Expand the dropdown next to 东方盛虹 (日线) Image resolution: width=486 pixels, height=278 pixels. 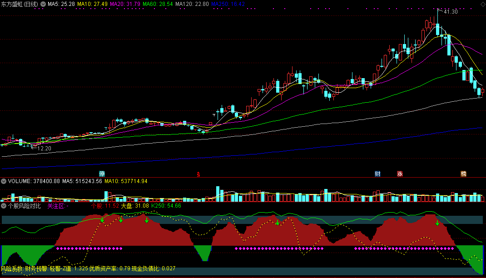(x=43, y=5)
